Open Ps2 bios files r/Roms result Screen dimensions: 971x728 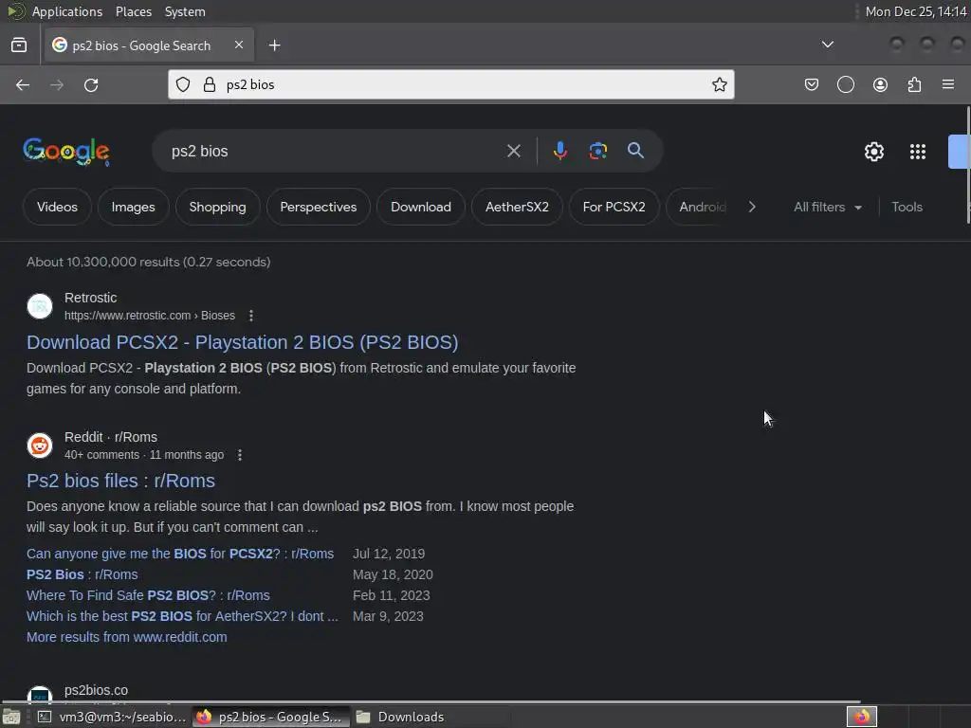120,481
